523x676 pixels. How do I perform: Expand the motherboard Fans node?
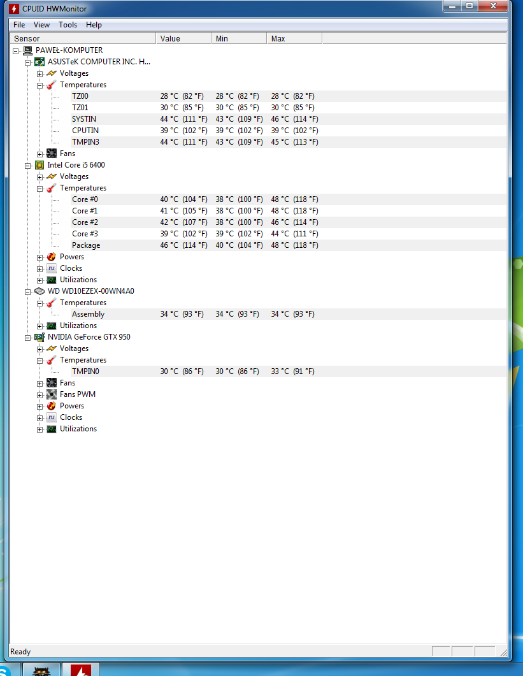[x=39, y=154]
